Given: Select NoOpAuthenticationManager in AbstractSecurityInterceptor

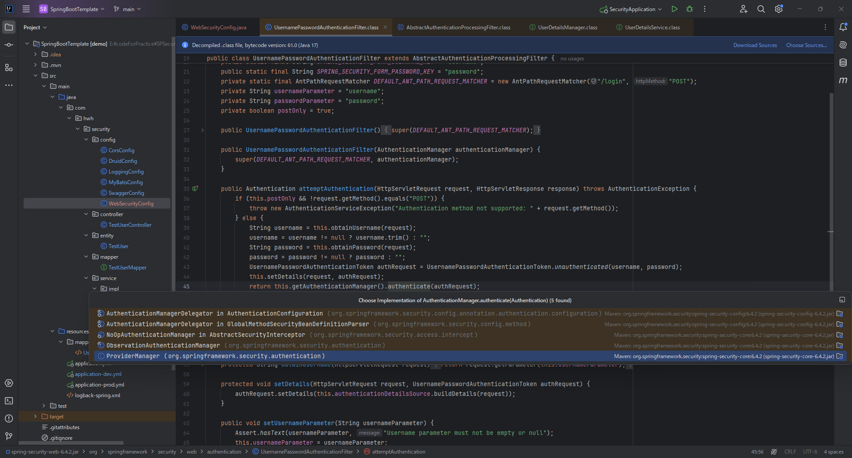Looking at the screenshot, I should pyautogui.click(x=470, y=335).
